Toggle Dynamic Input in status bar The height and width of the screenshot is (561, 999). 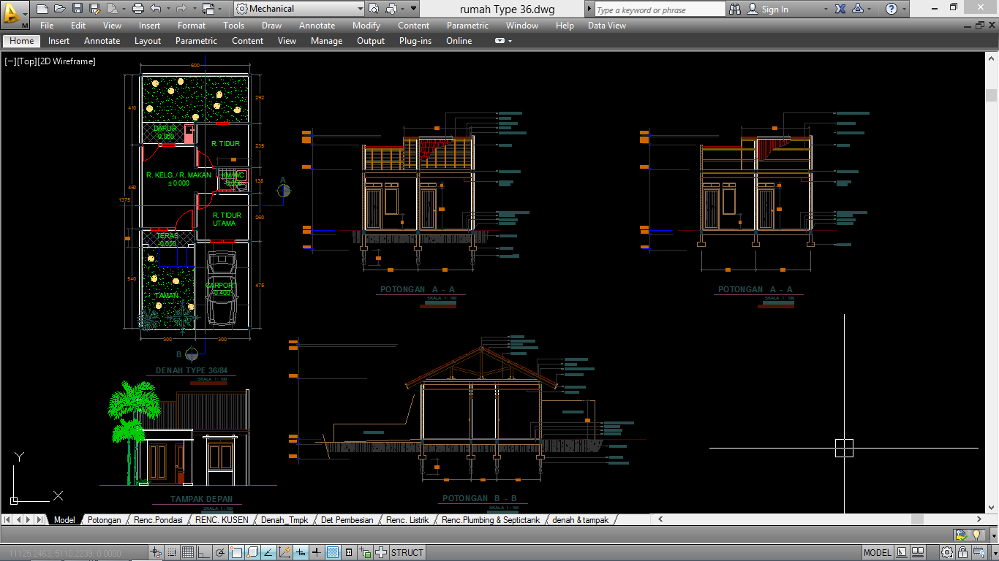tap(301, 553)
